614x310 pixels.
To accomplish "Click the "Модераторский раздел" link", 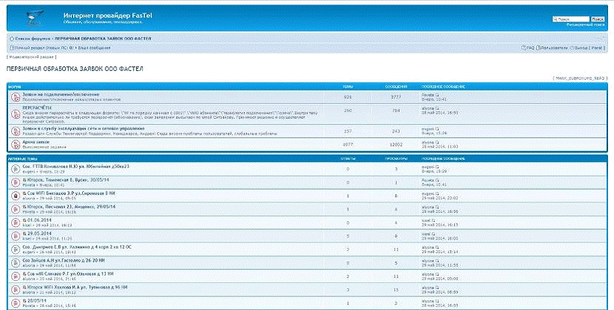I will pyautogui.click(x=31, y=56).
